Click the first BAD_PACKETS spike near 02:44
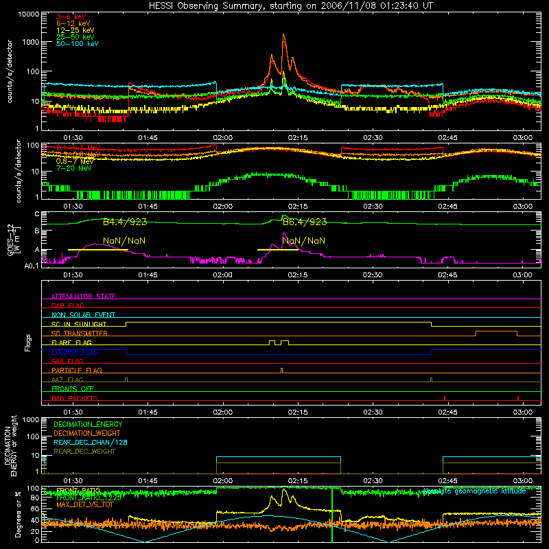 coord(444,398)
